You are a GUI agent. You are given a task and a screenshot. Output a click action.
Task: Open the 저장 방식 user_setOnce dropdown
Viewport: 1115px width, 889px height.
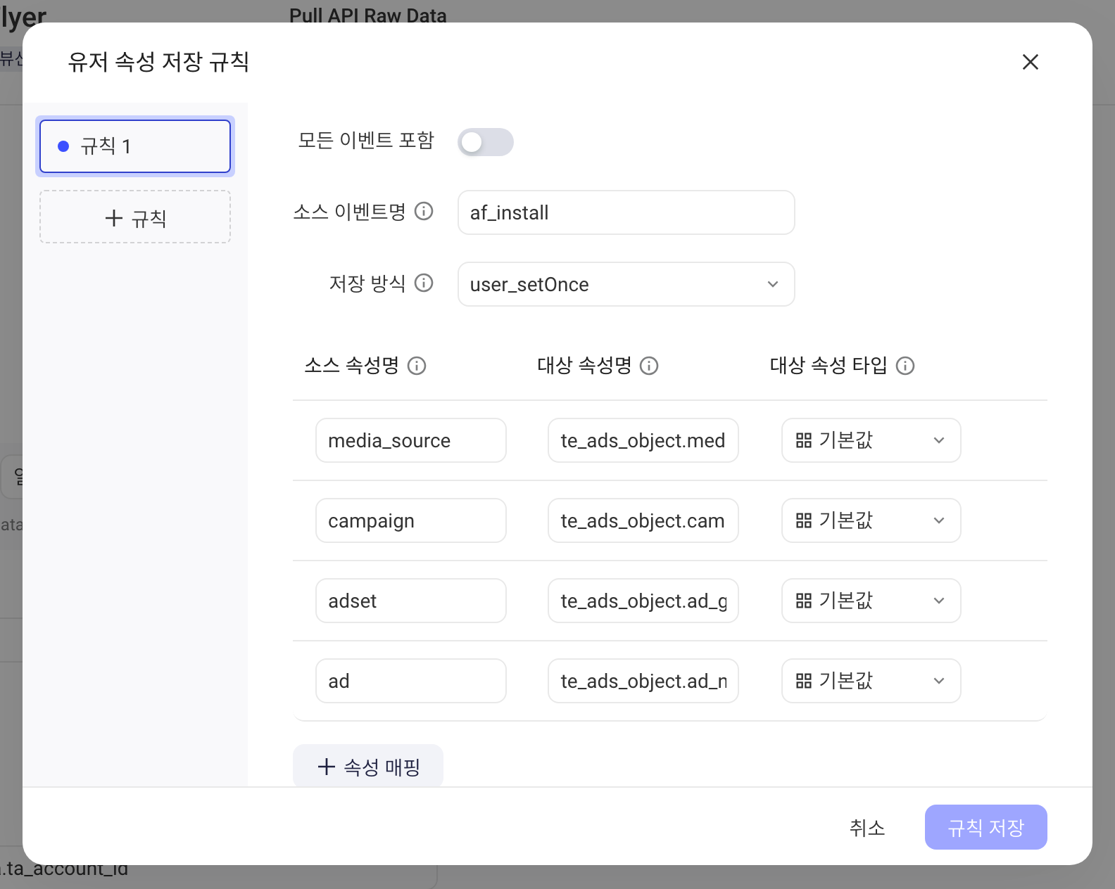[626, 284]
